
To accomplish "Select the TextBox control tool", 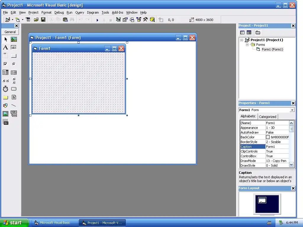I will coord(14,48).
